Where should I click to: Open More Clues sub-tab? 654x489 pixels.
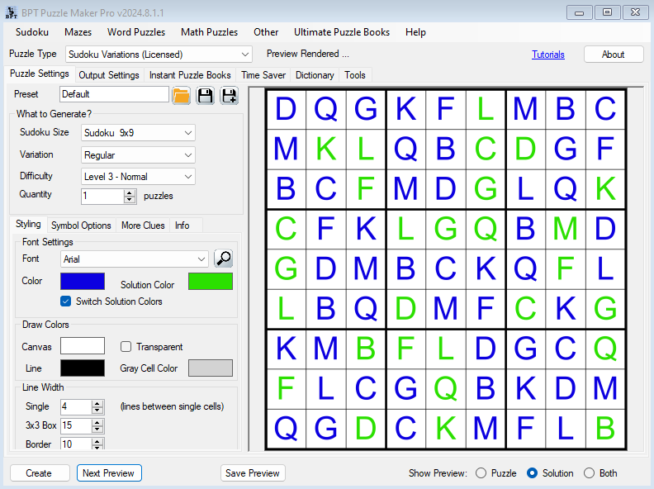click(143, 226)
